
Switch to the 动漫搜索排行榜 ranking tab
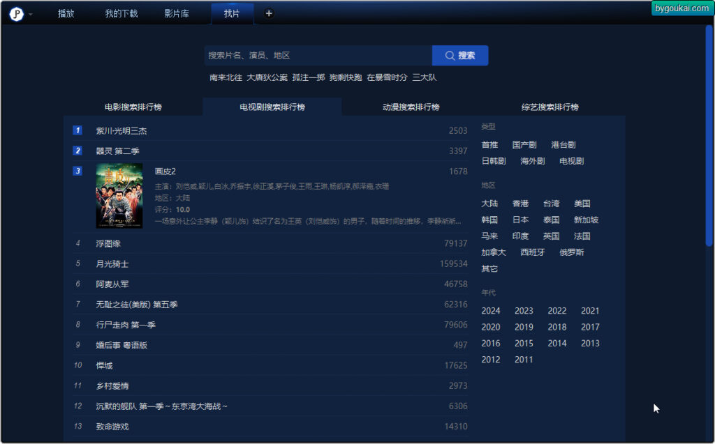[x=411, y=107]
